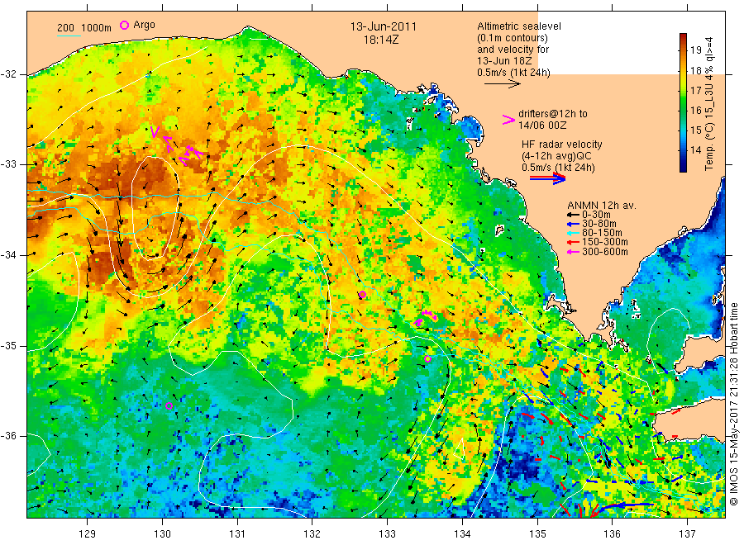Click the 19 label on the color bar

tap(695, 50)
